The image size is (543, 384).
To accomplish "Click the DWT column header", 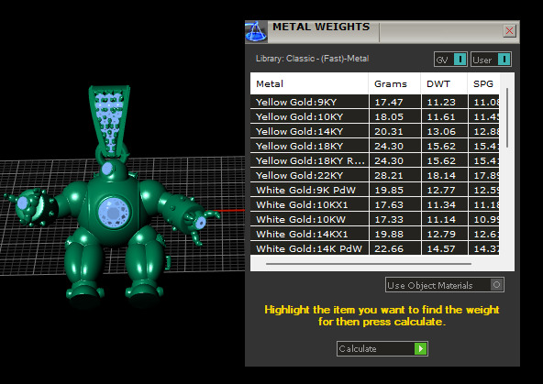I will point(444,83).
